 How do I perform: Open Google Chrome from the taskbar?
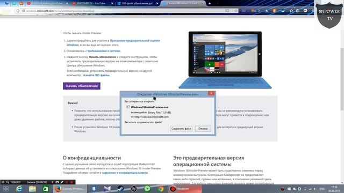tap(160, 189)
